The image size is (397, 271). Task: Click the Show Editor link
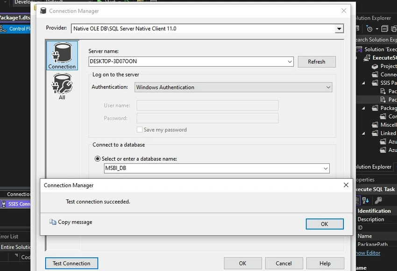point(368,253)
